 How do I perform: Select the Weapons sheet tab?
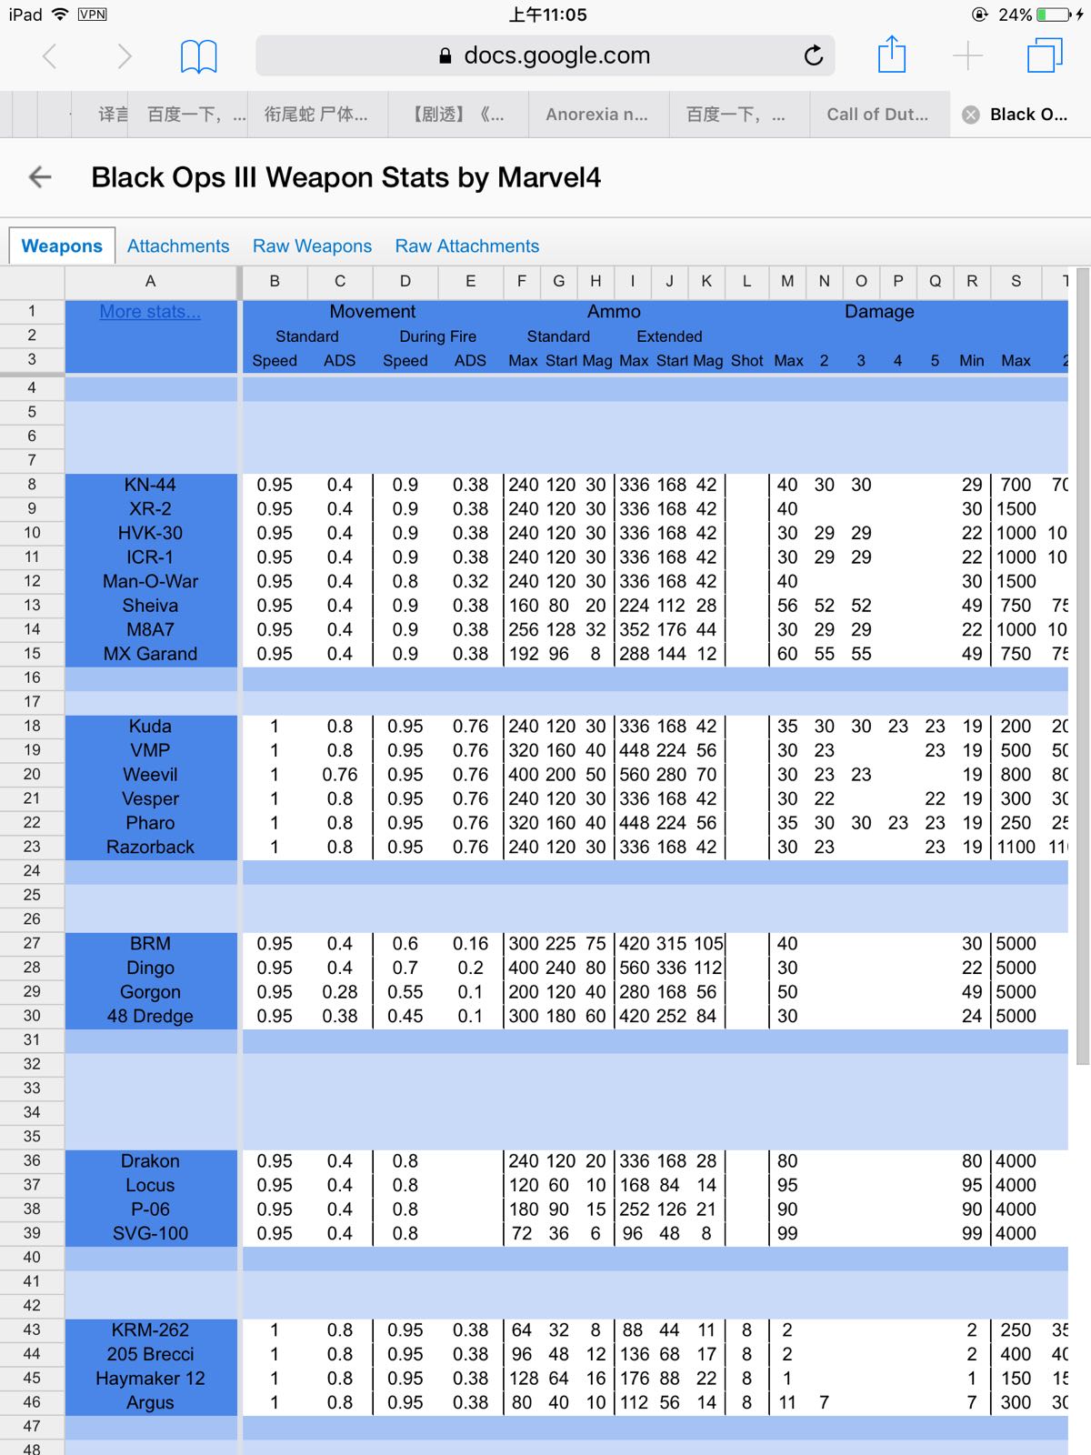point(62,246)
